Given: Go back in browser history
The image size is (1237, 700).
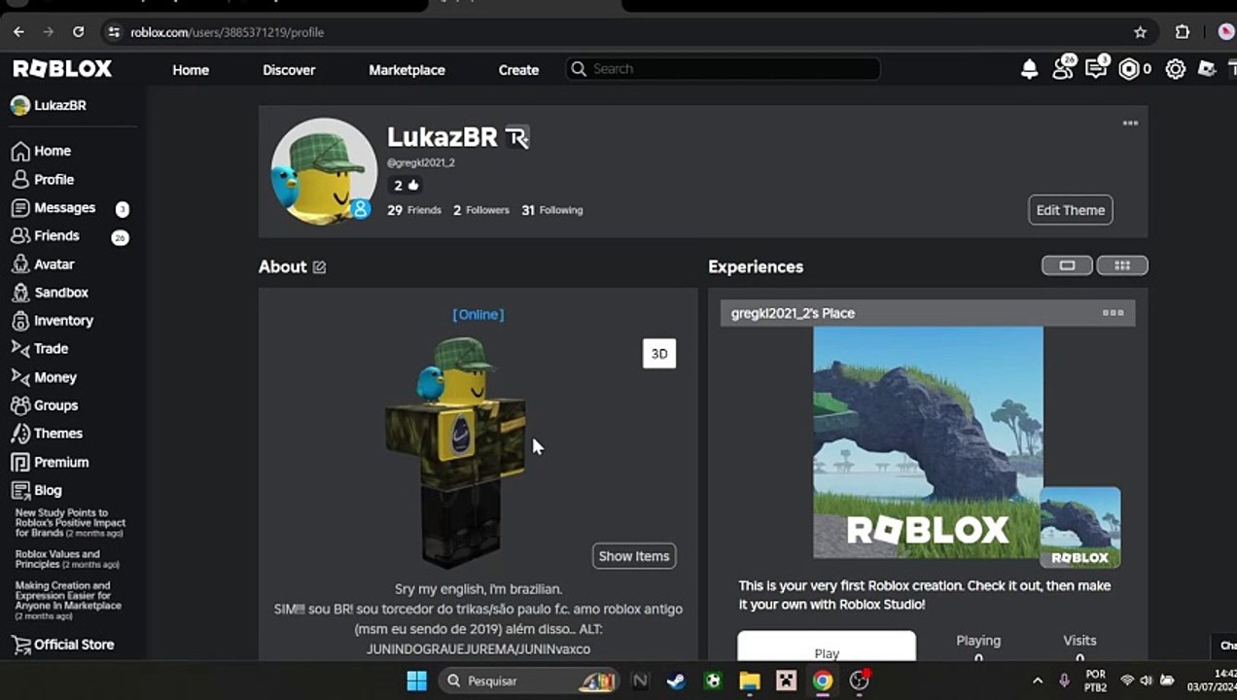Looking at the screenshot, I should [x=18, y=32].
